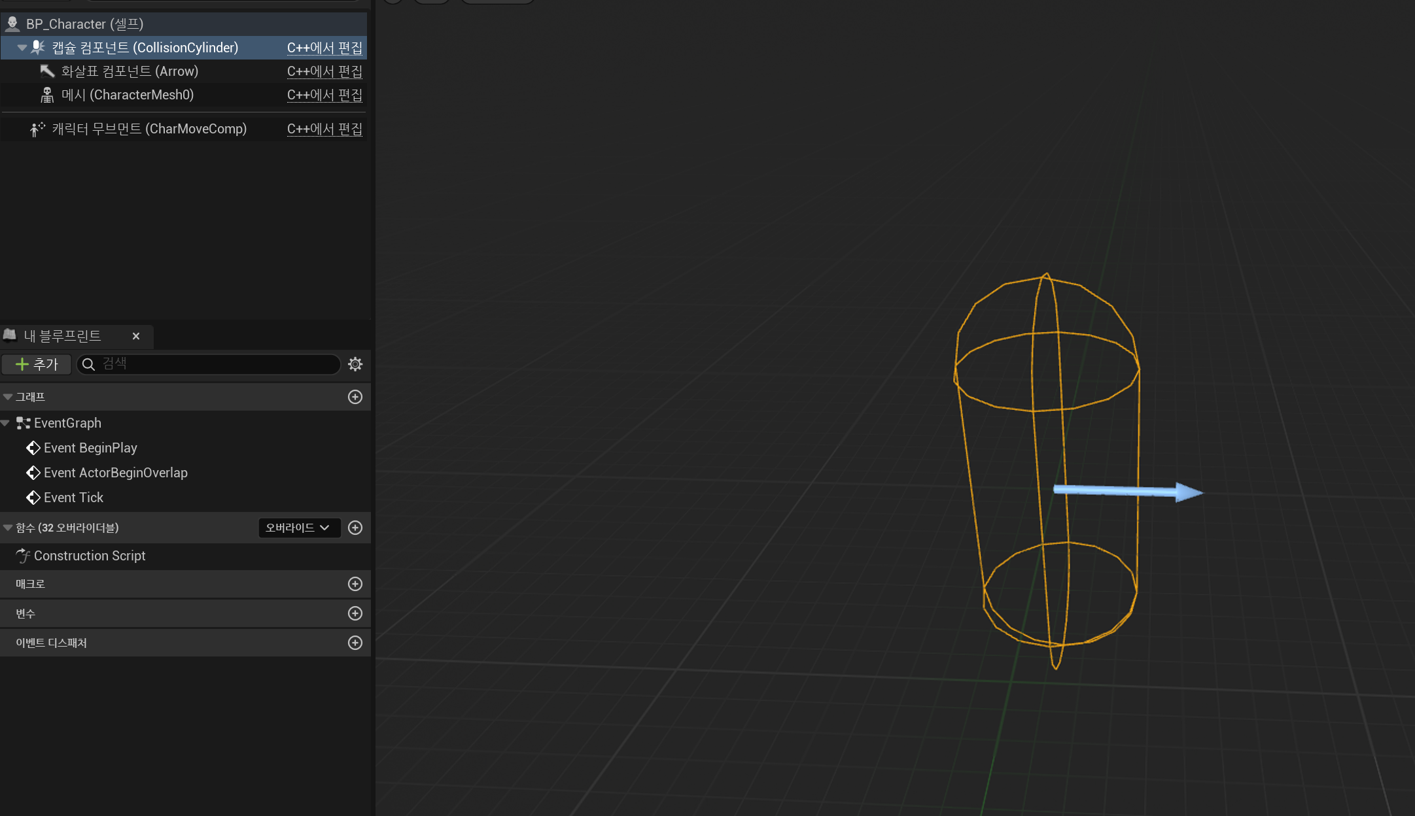Viewport: 1415px width, 816px height.
Task: Add a new variable with plus icon
Action: [355, 613]
